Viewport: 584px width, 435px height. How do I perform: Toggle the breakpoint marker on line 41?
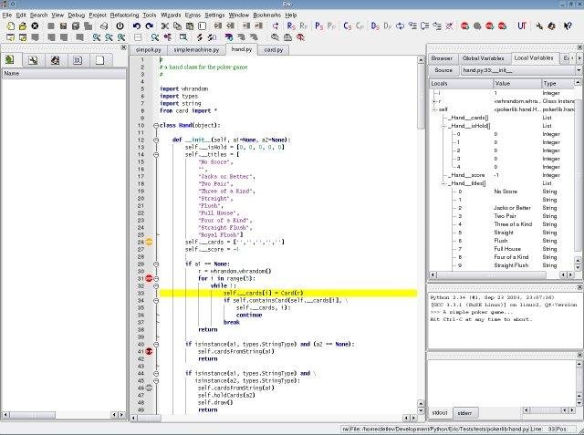[150, 351]
